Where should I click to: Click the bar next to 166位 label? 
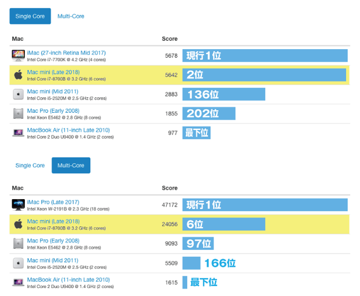click(192, 263)
